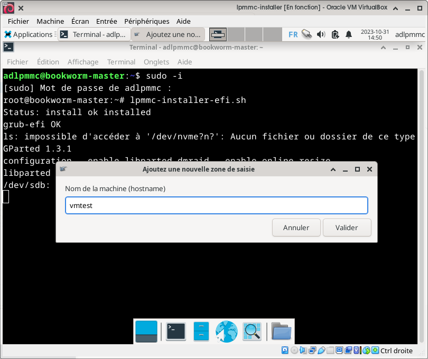The width and height of the screenshot is (428, 359).
Task: Open the adlpmmc user menu in panel
Action: [x=410, y=35]
